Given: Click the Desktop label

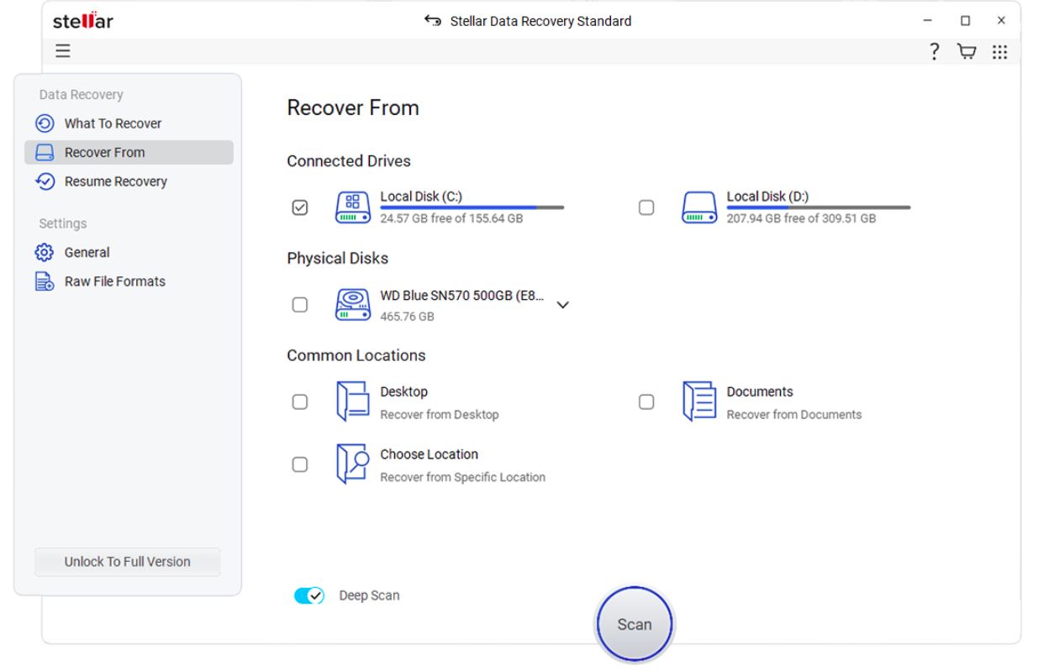Looking at the screenshot, I should [403, 391].
